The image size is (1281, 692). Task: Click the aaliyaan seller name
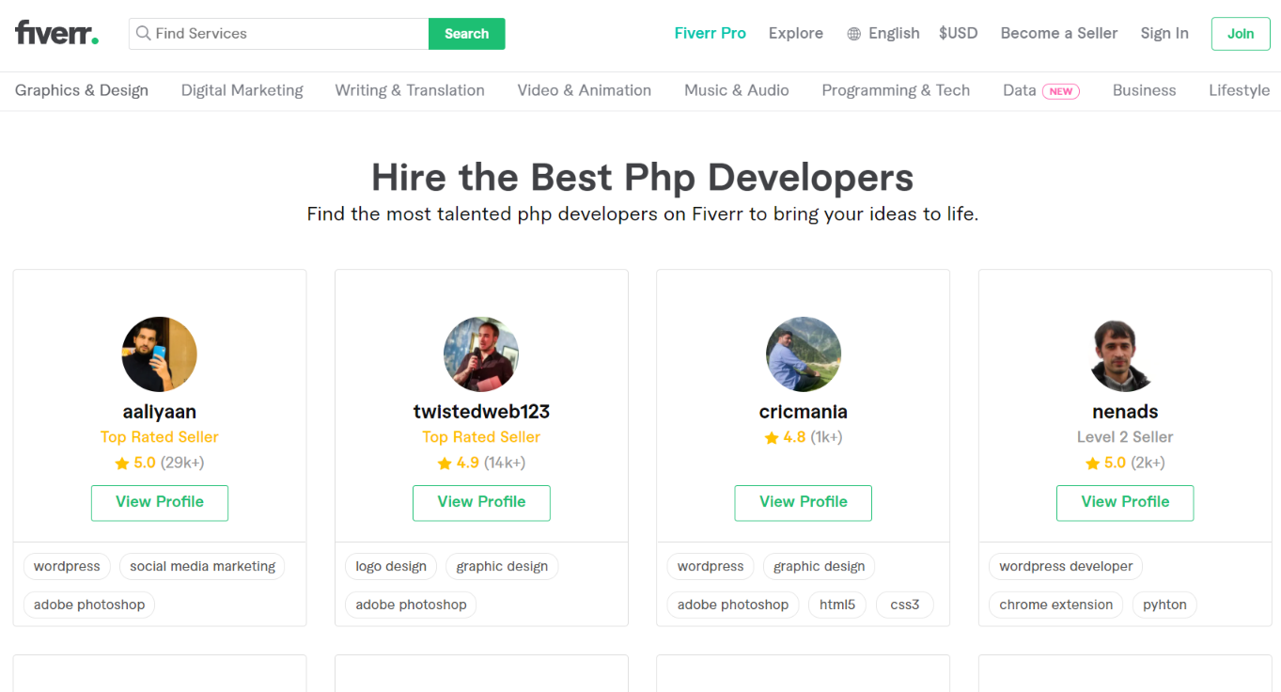(x=160, y=412)
